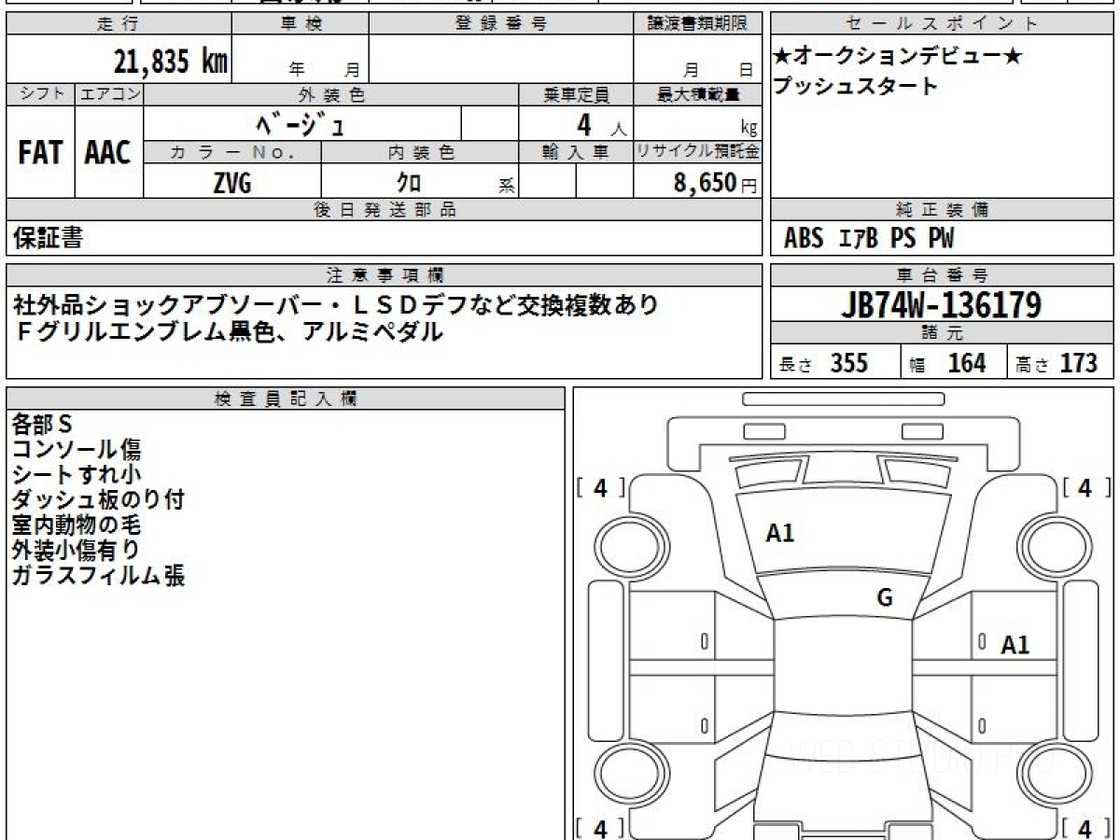Select the exterior color value ベージュ
The height and width of the screenshot is (840, 1120).
click(301, 123)
